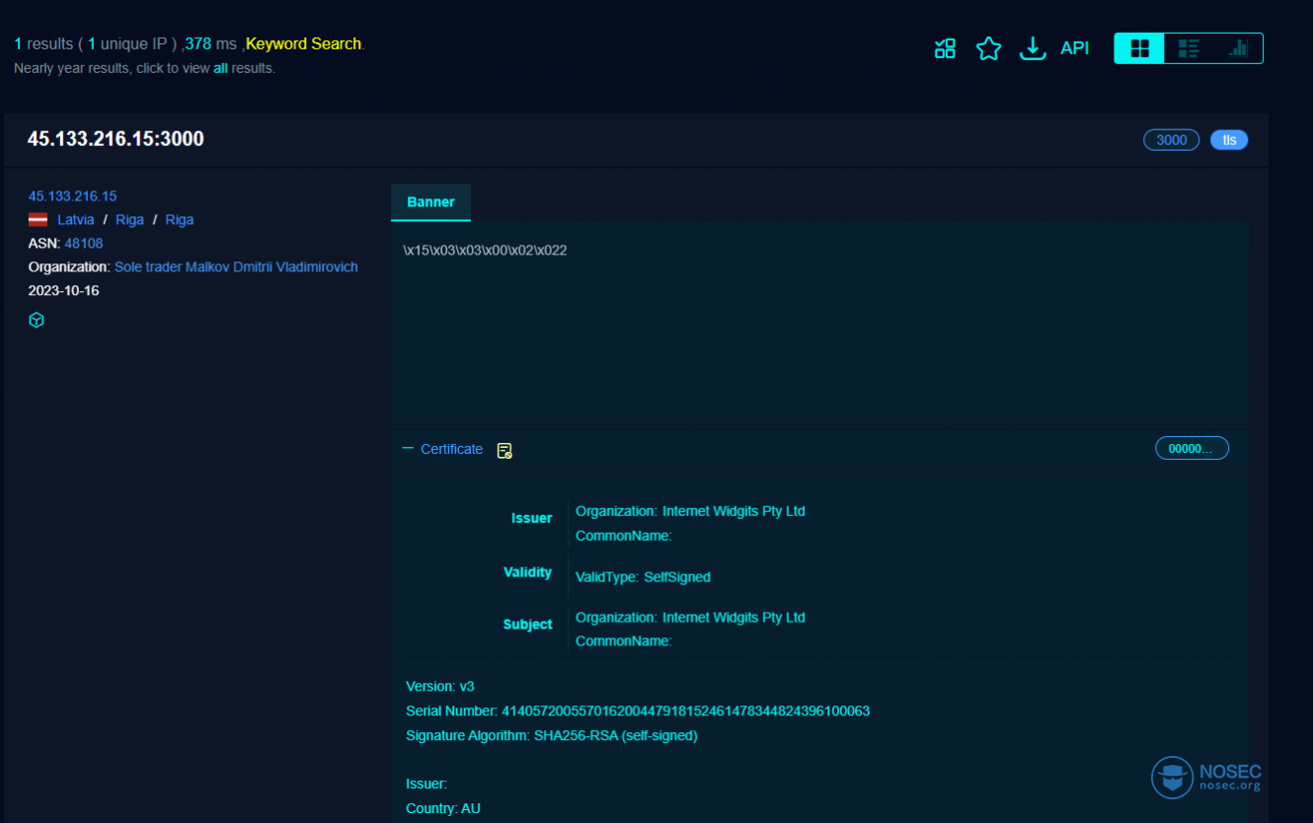This screenshot has width=1313, height=823.
Task: Click the certificate Serial Number value
Action: (685, 711)
